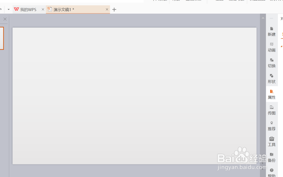Viewport: 283px width, 177px height.
Task: Open the 形状 shapes panel
Action: click(272, 79)
